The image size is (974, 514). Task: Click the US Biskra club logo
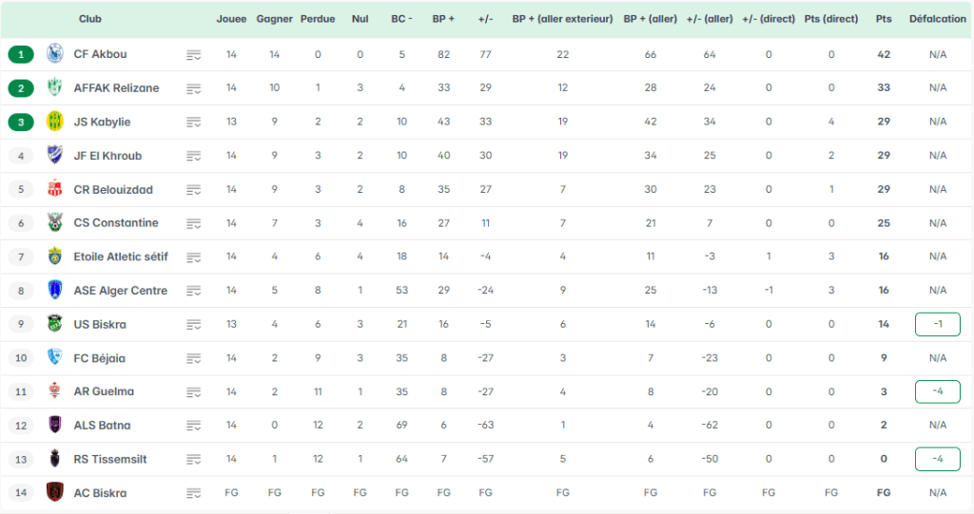[x=54, y=324]
